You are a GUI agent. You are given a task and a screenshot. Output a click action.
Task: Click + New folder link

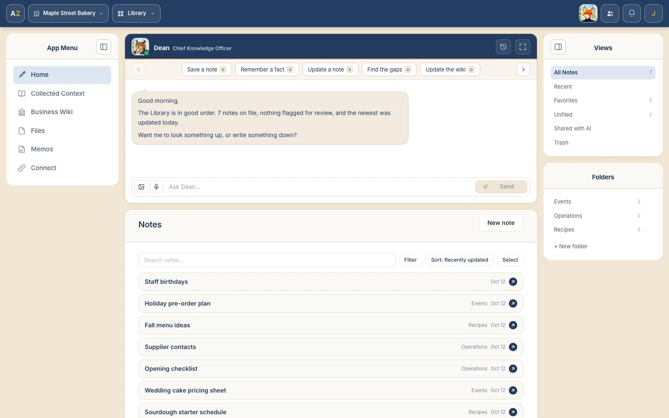click(571, 246)
